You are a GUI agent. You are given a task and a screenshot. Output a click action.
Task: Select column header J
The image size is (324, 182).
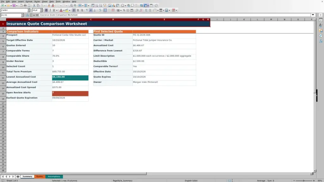(230, 19)
